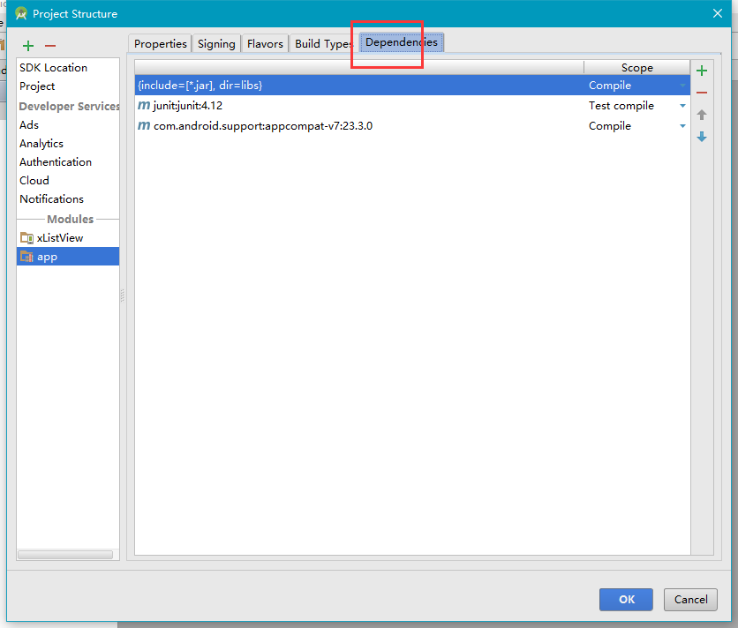
Task: Add a dependency with the green plus icon
Action: tap(701, 71)
